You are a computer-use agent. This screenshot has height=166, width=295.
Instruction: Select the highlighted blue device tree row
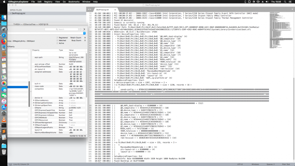point(18,87)
